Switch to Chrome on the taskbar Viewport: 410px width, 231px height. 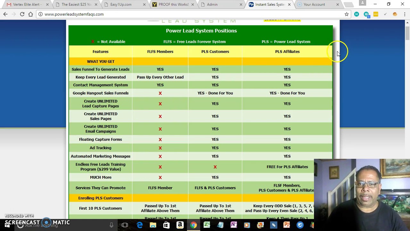pyautogui.click(x=193, y=225)
